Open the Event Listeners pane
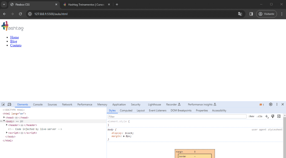 (158, 111)
